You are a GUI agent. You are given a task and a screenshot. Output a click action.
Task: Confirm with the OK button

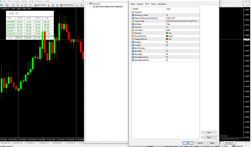[x=188, y=143]
